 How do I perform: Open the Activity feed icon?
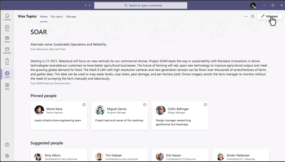(x=7, y=17)
